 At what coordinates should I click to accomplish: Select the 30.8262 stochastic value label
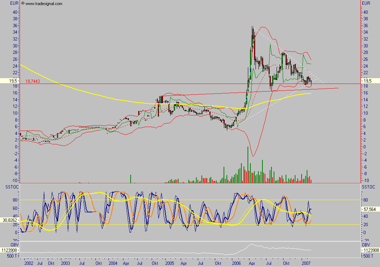(x=9, y=219)
